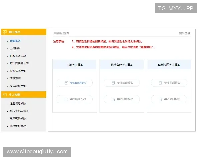Open 专业阶段报名 under 欧洲考区考生报名
This screenshot has height=160, width=200.
(169, 83)
